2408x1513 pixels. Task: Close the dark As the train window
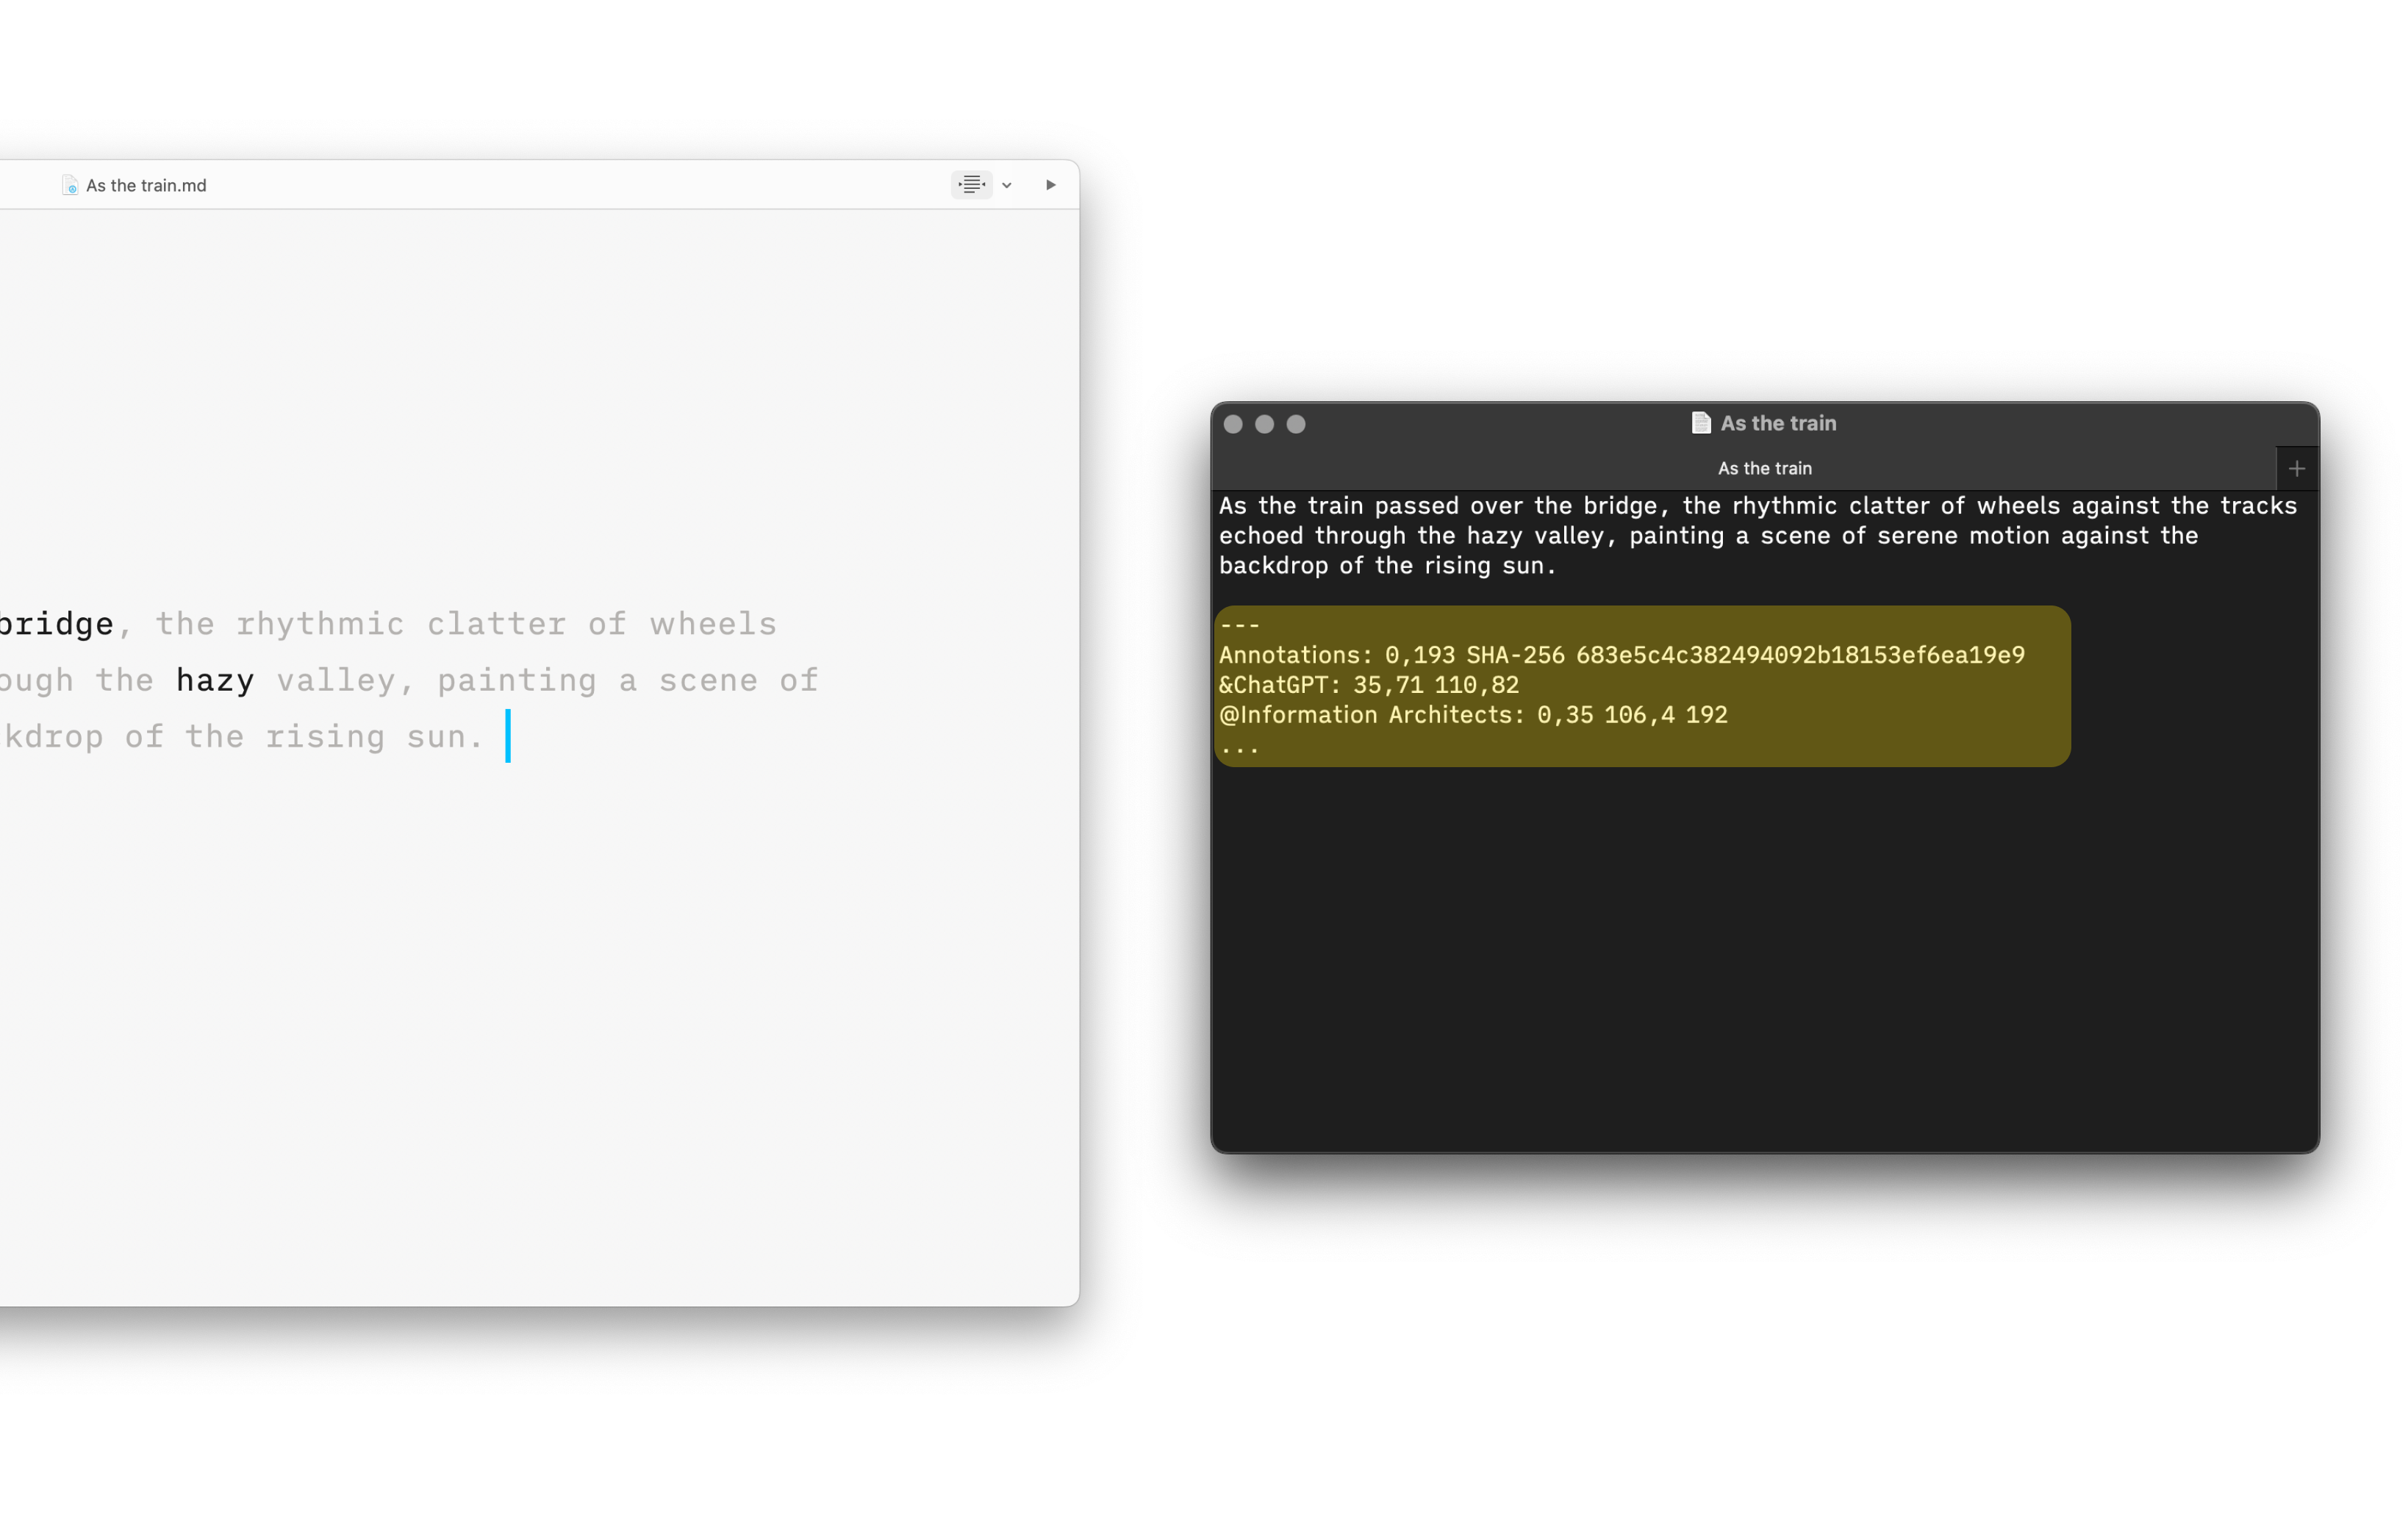[1233, 424]
